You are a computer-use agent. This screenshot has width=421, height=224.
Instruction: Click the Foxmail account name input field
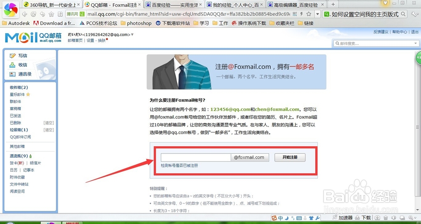(196, 158)
